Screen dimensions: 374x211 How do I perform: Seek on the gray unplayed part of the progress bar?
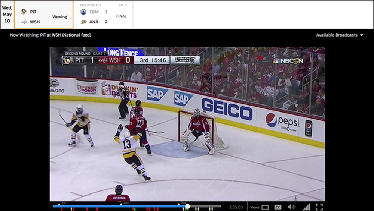pyautogui.click(x=206, y=206)
